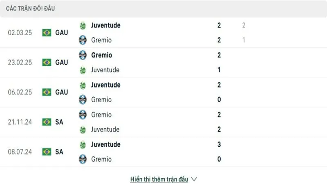Viewport: 327px width, 184px height.
Task: Click Brazil flag beside 21.11.24 SA
Action: (x=47, y=122)
